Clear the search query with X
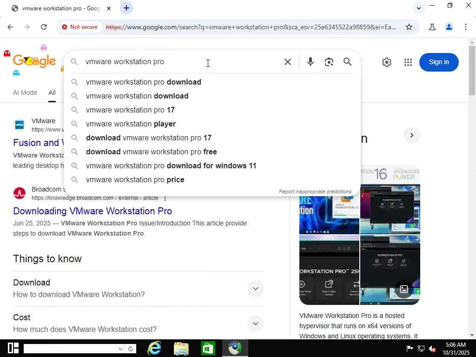This screenshot has height=357, width=476. coord(287,62)
